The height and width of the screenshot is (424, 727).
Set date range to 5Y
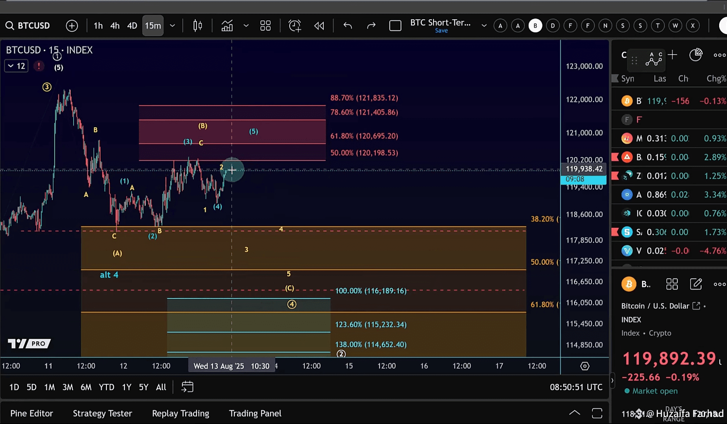[143, 387]
